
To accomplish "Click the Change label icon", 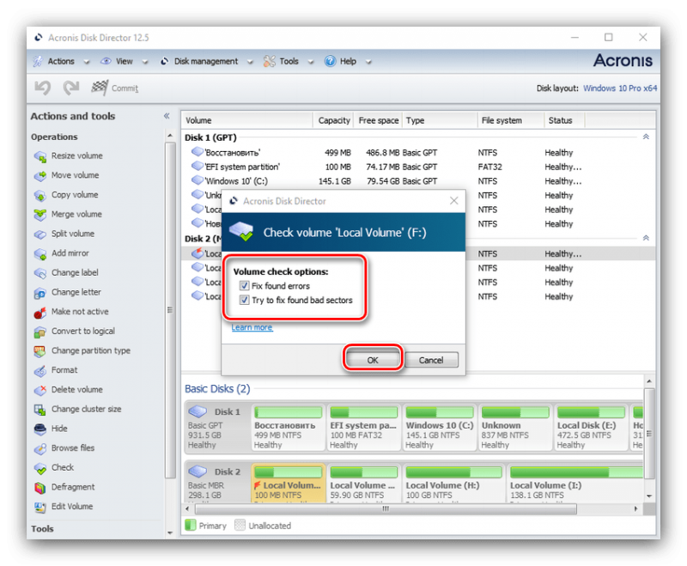I will [40, 273].
